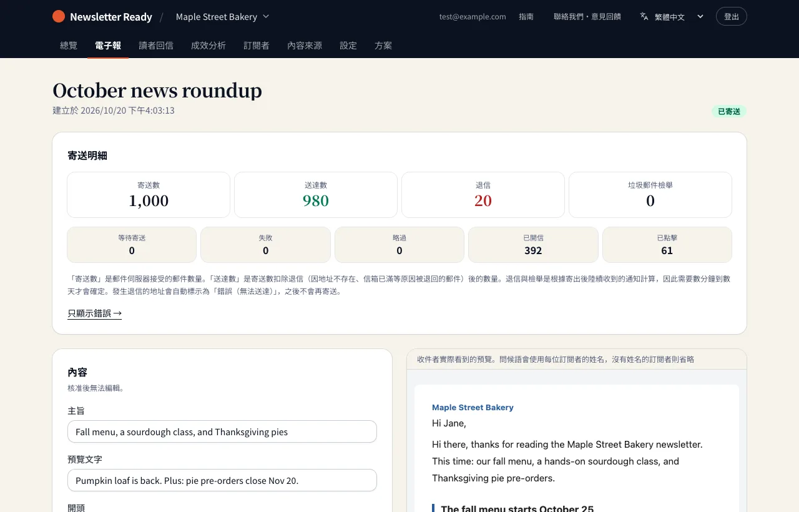Open the 訂閱者 tab
Screen dimensions: 799x512
pos(257,46)
